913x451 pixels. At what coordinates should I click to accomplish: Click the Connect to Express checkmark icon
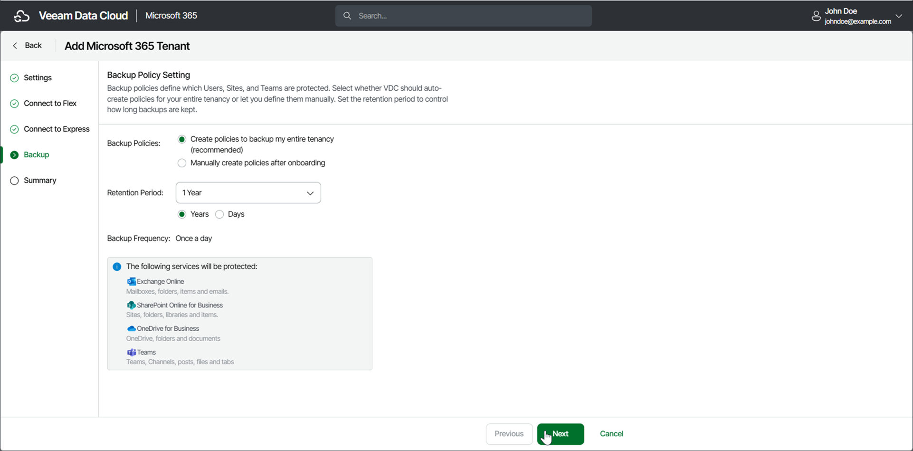tap(15, 129)
